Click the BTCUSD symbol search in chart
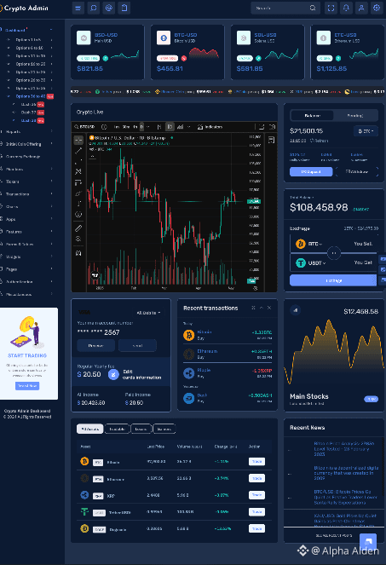Viewport: 386px width, 565px height. click(85, 127)
